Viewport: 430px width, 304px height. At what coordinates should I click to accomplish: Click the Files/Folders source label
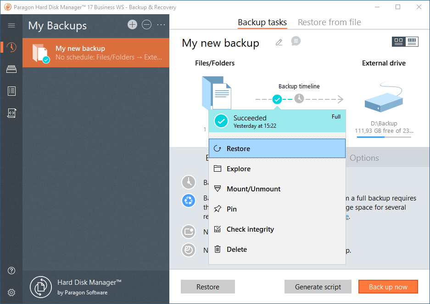coord(215,63)
